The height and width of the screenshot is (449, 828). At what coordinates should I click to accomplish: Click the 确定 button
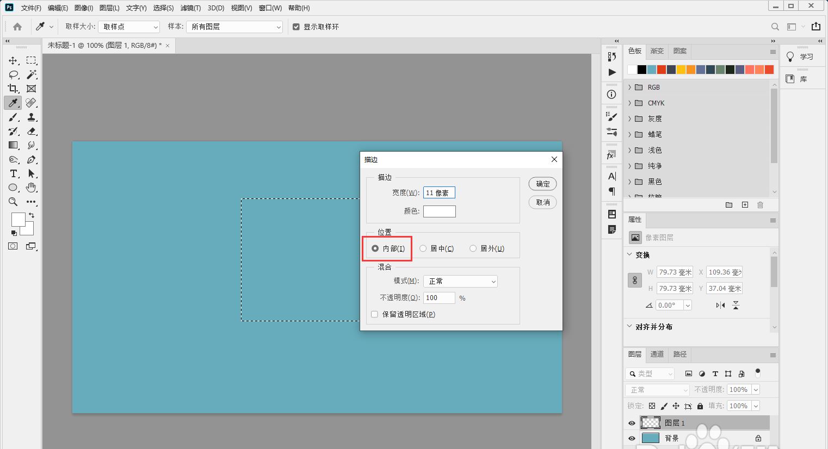543,184
